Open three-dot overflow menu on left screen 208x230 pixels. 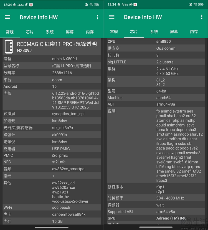(x=98, y=17)
